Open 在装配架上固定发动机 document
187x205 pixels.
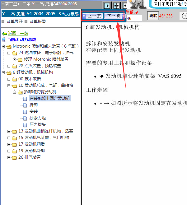point(50,98)
